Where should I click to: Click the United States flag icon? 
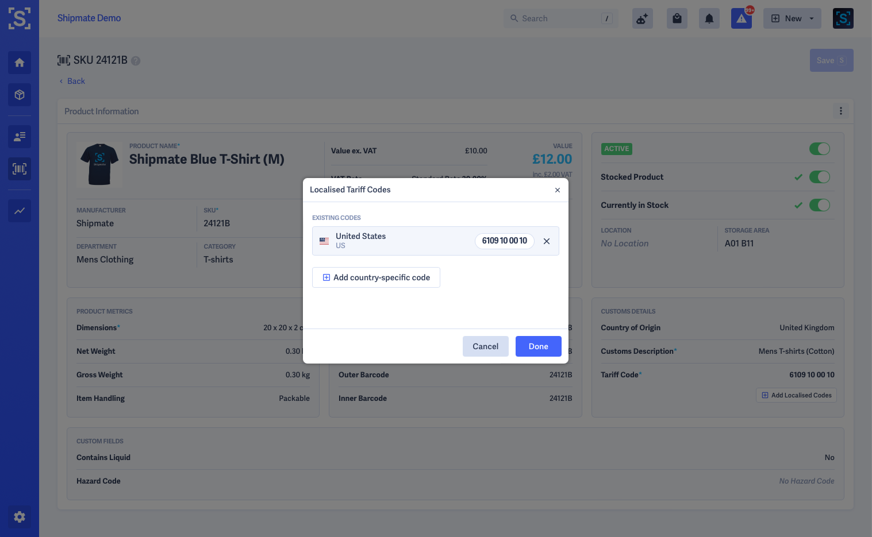click(324, 241)
